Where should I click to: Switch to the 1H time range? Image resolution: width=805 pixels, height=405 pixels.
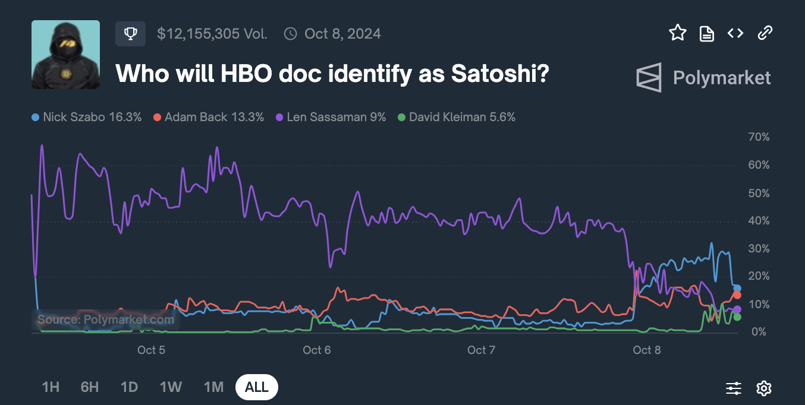coord(51,387)
